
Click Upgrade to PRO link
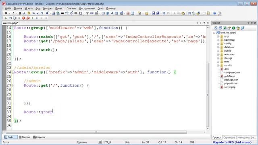[232, 142]
